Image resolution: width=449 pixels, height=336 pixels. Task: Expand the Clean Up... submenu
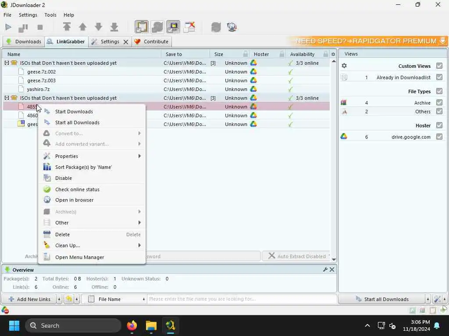point(92,245)
